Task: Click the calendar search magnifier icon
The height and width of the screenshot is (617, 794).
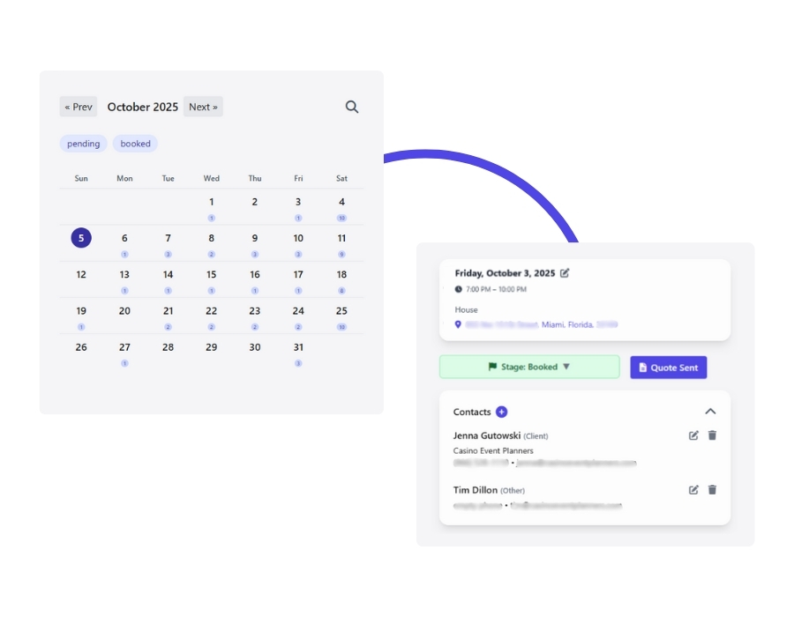Action: (x=352, y=107)
